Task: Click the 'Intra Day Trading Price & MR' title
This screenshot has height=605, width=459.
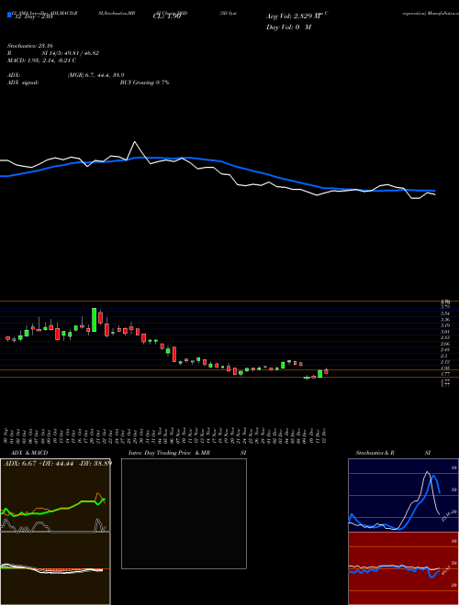Action: tap(169, 453)
